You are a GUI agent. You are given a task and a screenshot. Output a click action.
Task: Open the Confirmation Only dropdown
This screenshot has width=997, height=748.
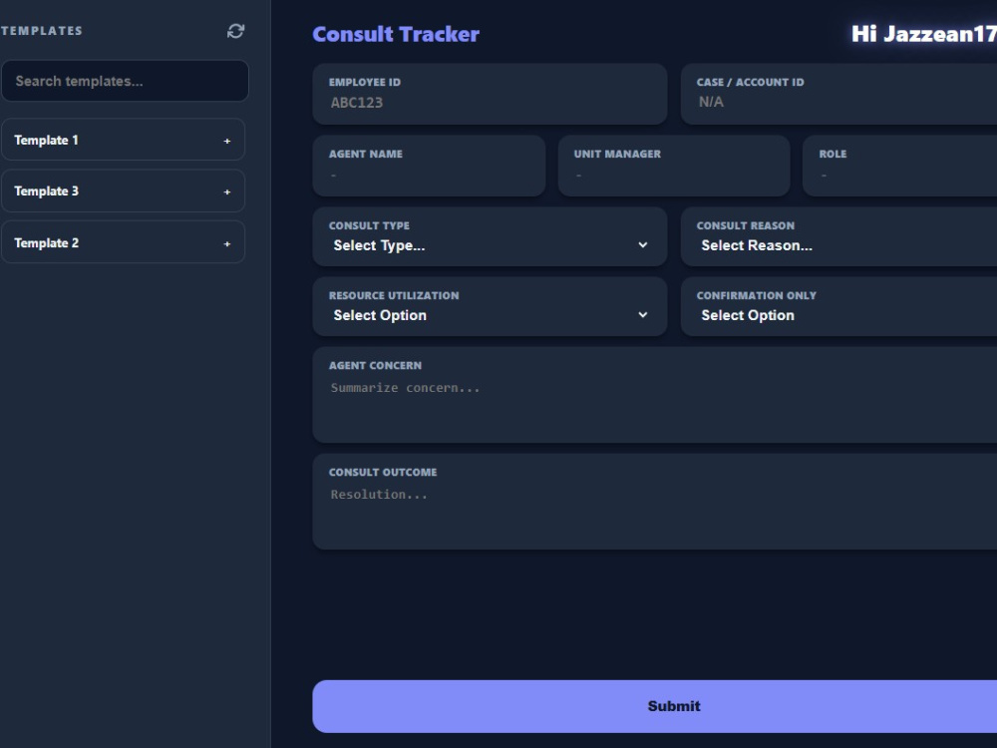838,306
